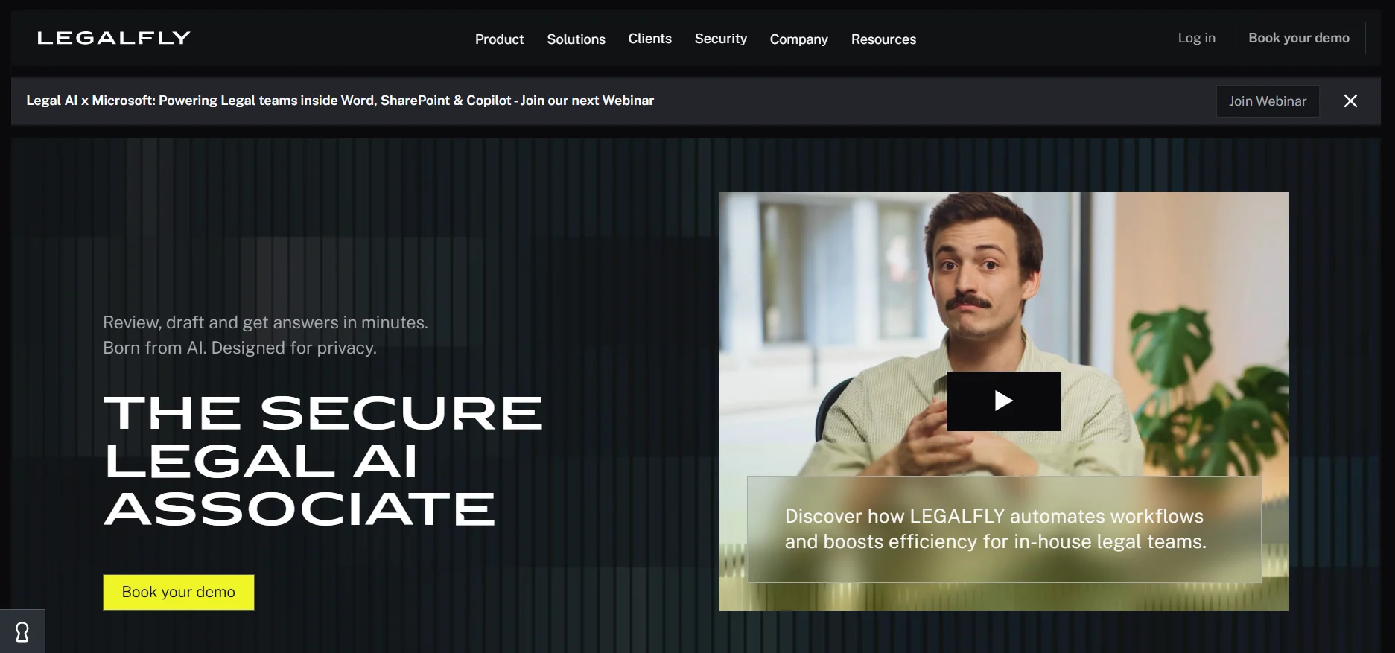The width and height of the screenshot is (1395, 653).
Task: Open the Solutions menu
Action: click(x=576, y=39)
